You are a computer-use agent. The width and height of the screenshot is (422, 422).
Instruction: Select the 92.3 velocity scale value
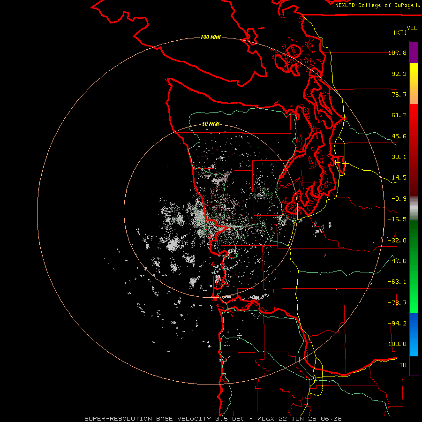pyautogui.click(x=399, y=74)
